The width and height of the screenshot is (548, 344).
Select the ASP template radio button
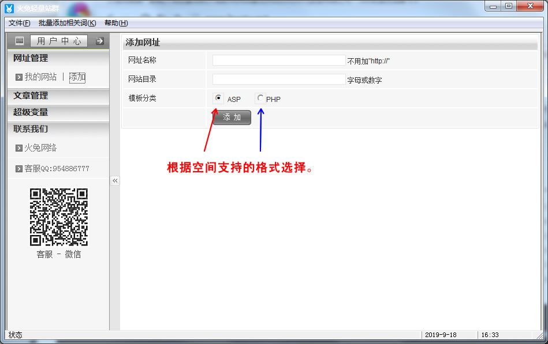(x=218, y=99)
